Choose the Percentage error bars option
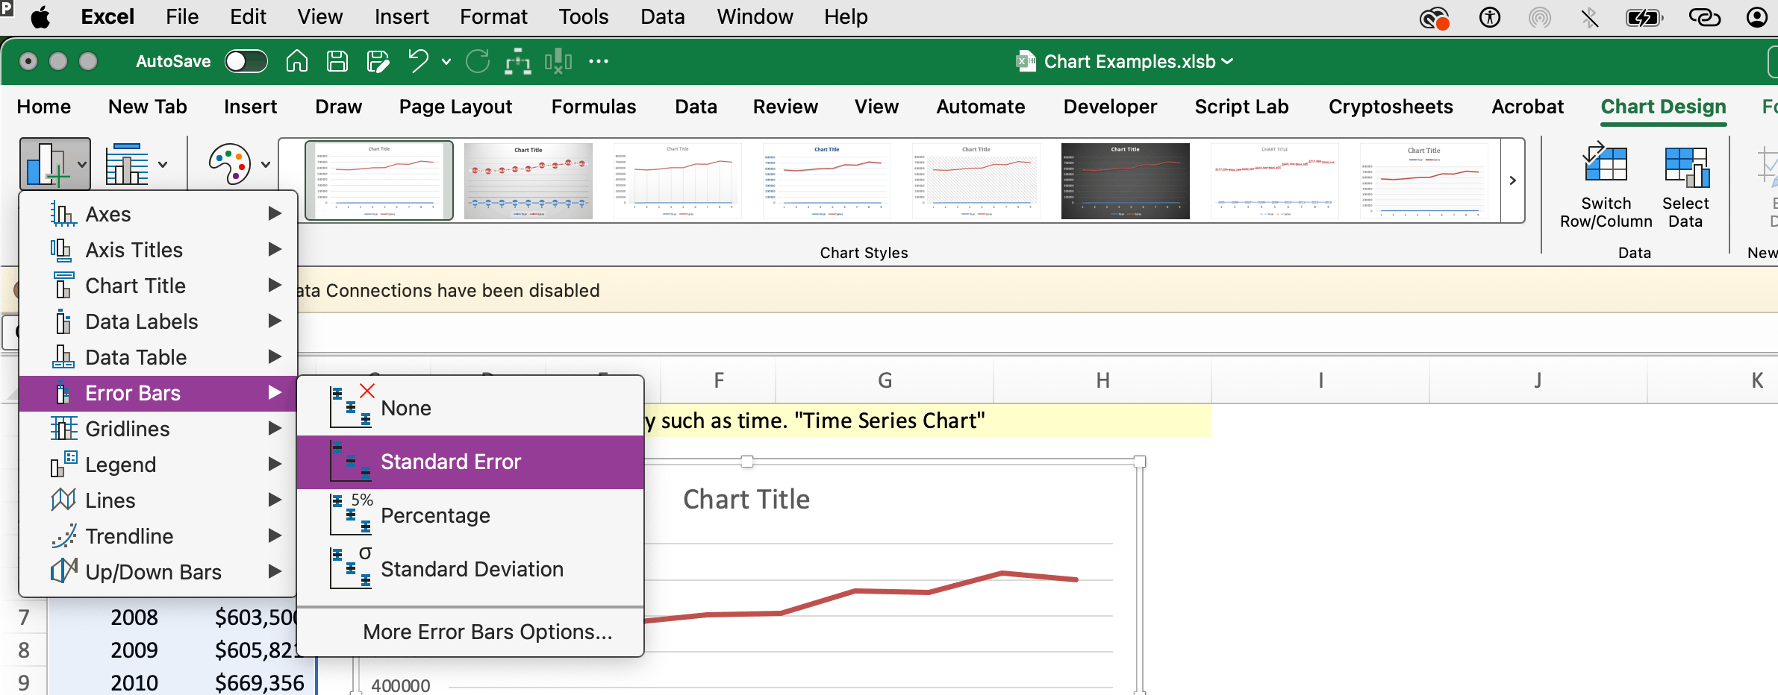 pyautogui.click(x=435, y=516)
